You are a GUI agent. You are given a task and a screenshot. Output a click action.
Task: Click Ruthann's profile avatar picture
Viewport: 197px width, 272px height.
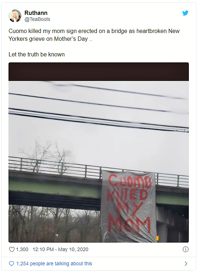point(15,16)
